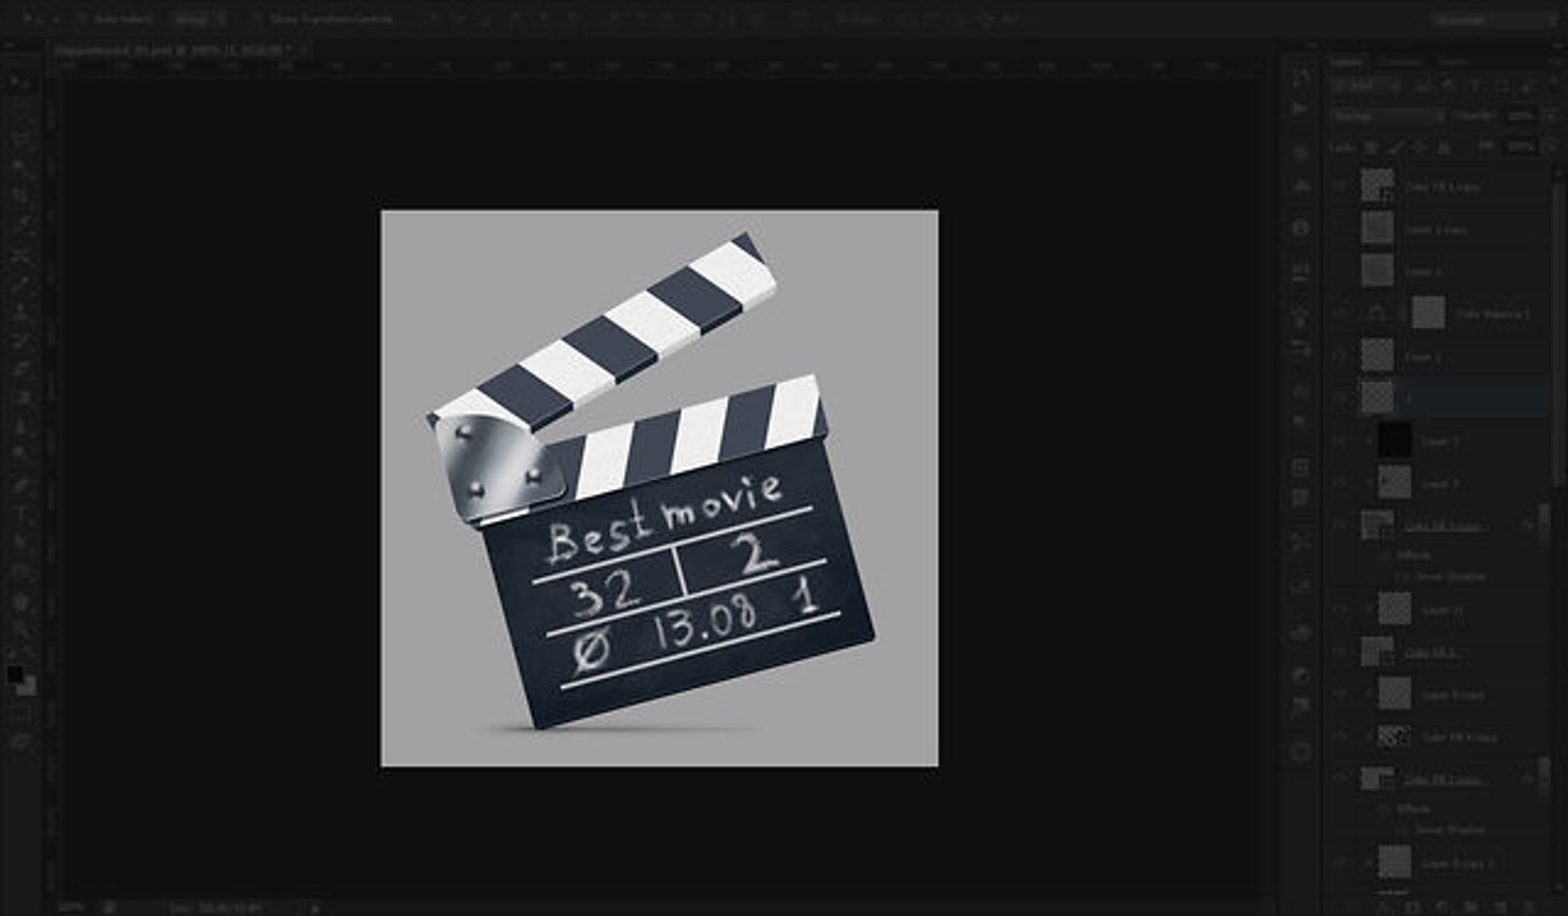Toggle the Show Transform Controls checkbox

point(257,20)
